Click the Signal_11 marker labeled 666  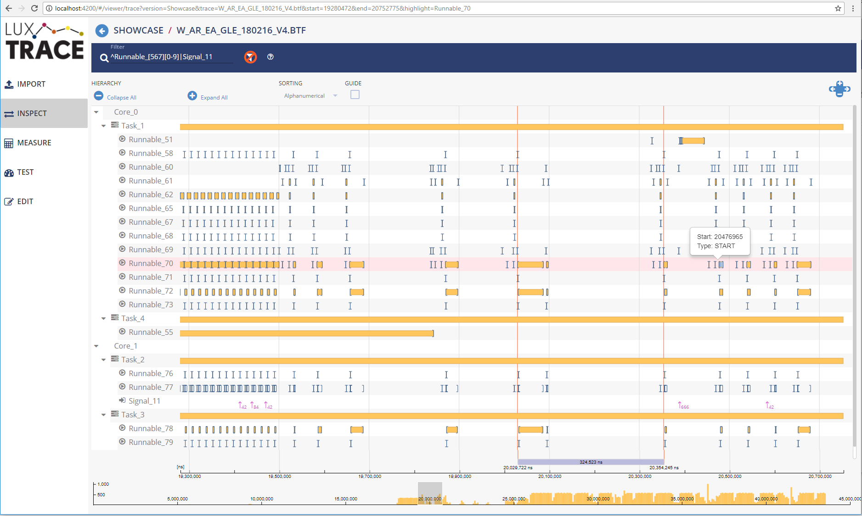pos(683,405)
